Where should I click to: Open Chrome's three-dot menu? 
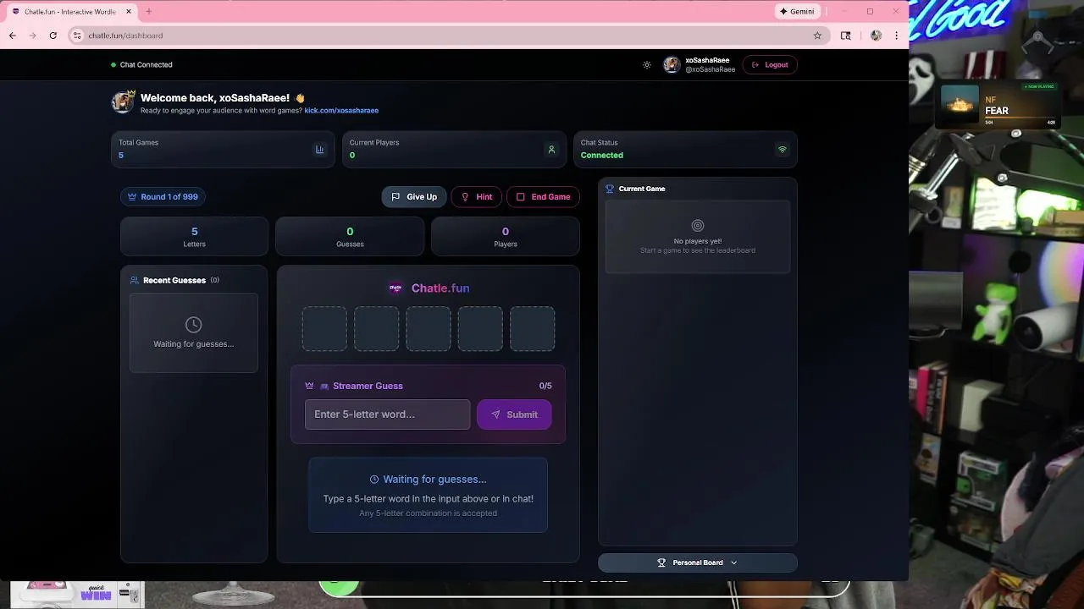(897, 36)
